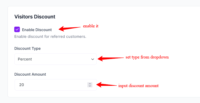Increase discount amount with the up stepper arrow
200x103 pixels.
[90, 84]
